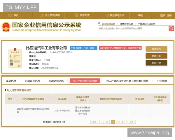Switch to 基础信息 tab
The height and width of the screenshot is (140, 175).
(11, 81)
